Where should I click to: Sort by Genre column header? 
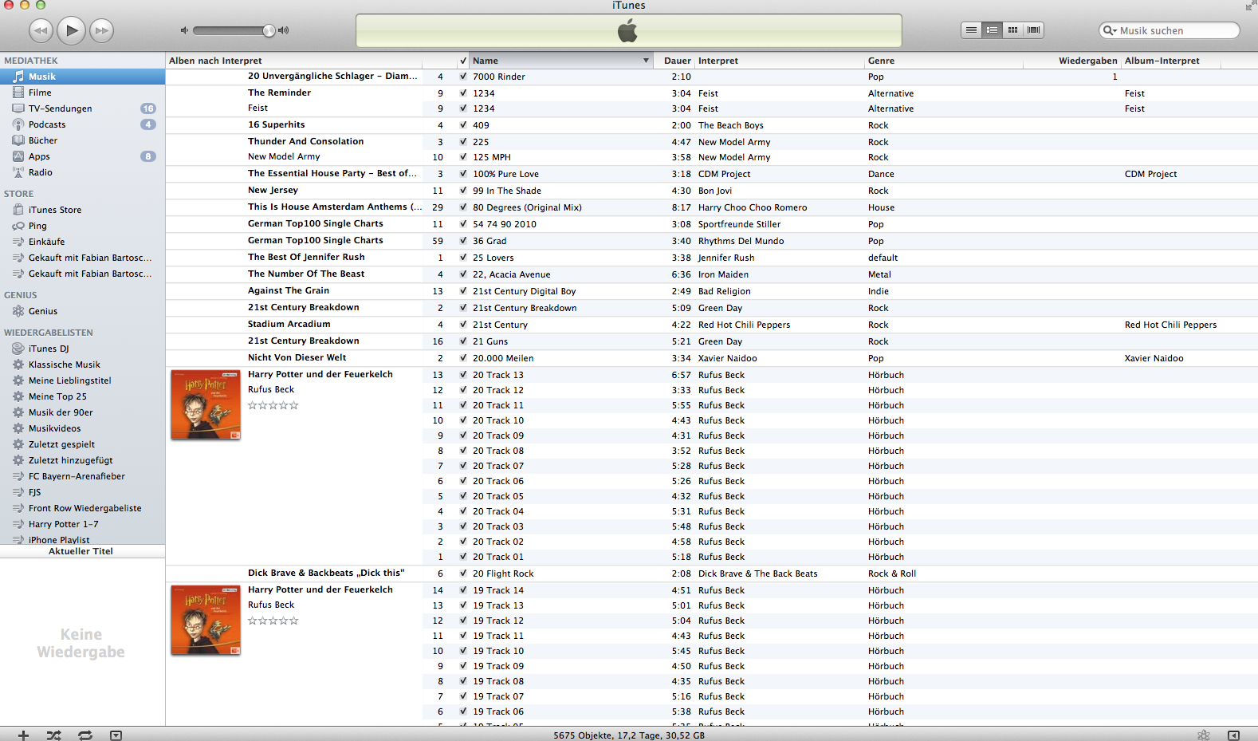pyautogui.click(x=944, y=61)
